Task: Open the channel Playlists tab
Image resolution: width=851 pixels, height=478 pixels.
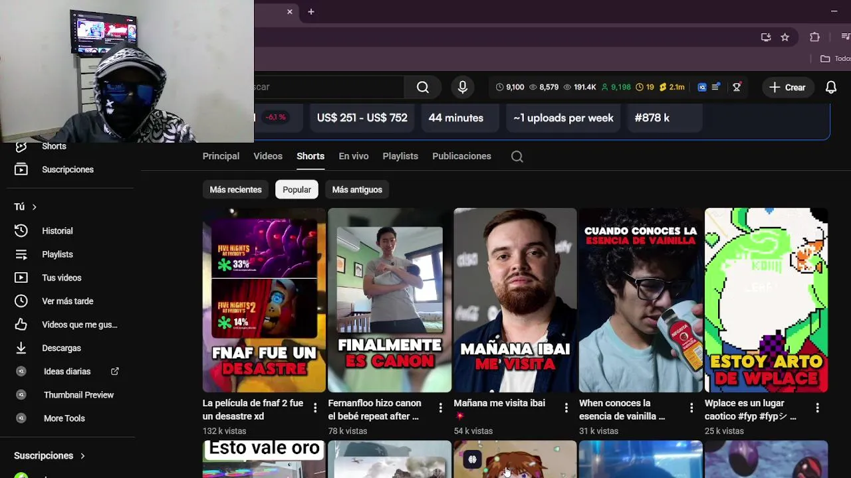Action: coord(400,156)
